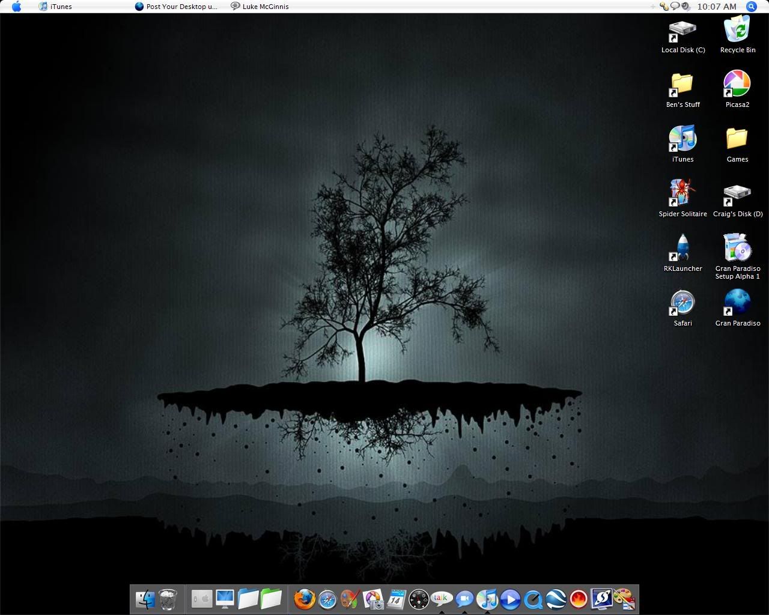The width and height of the screenshot is (769, 615).
Task: Open the iMac computer icon in the dock
Action: tap(225, 599)
